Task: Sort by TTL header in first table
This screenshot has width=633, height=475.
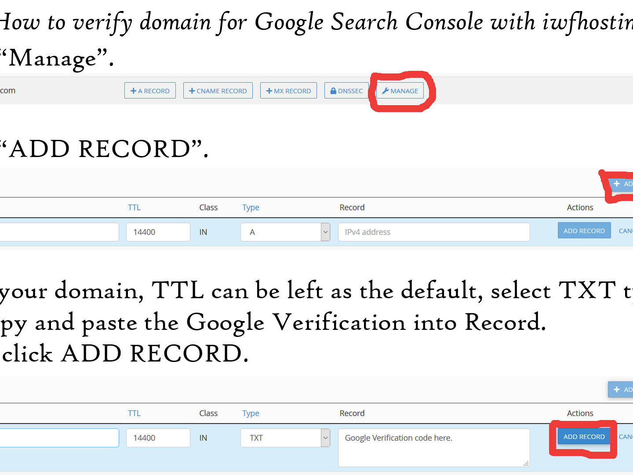Action: (x=134, y=207)
